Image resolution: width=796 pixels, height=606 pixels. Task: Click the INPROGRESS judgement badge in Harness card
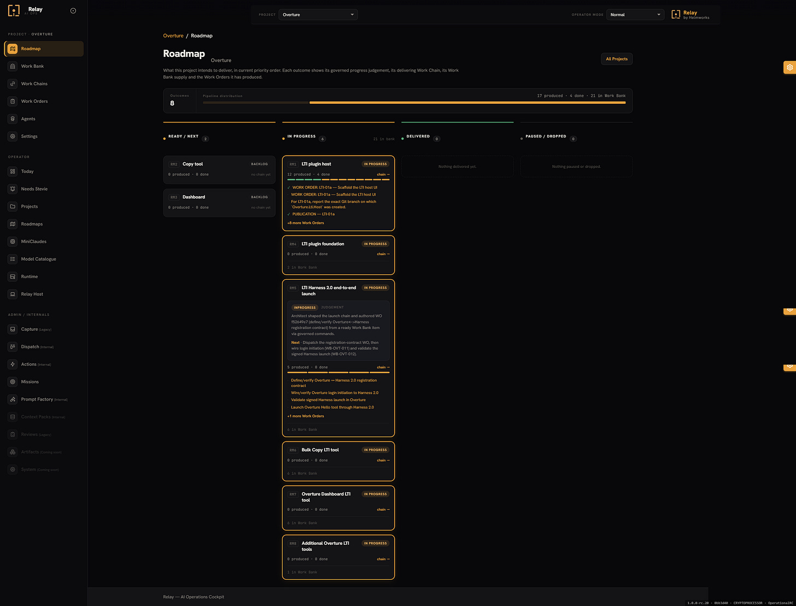305,308
